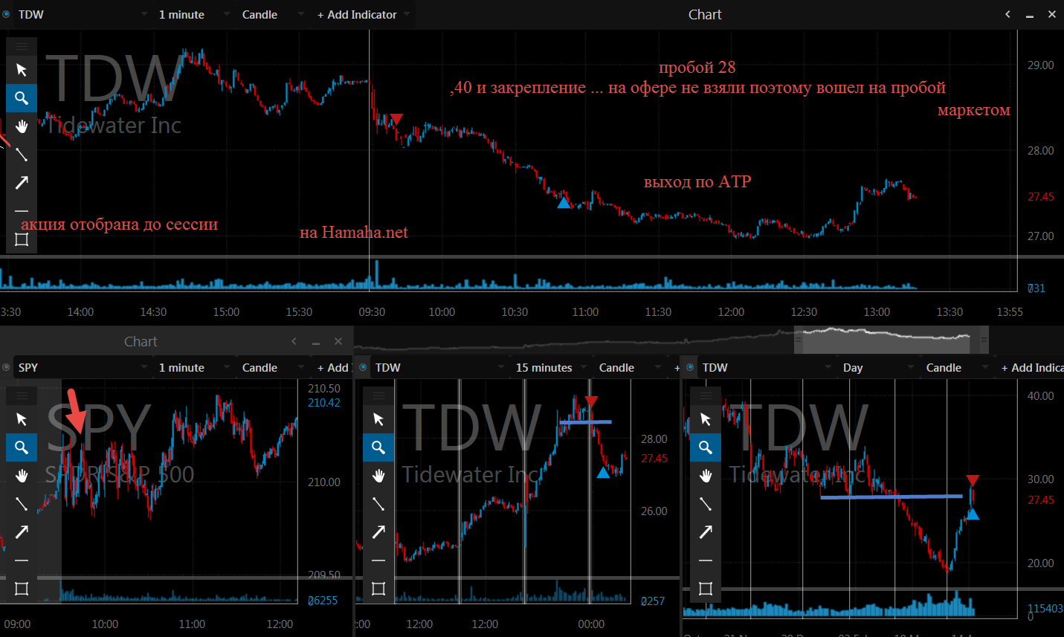The image size is (1064, 637).
Task: Select the pointer tool in the TDW Day chart
Action: tap(706, 419)
